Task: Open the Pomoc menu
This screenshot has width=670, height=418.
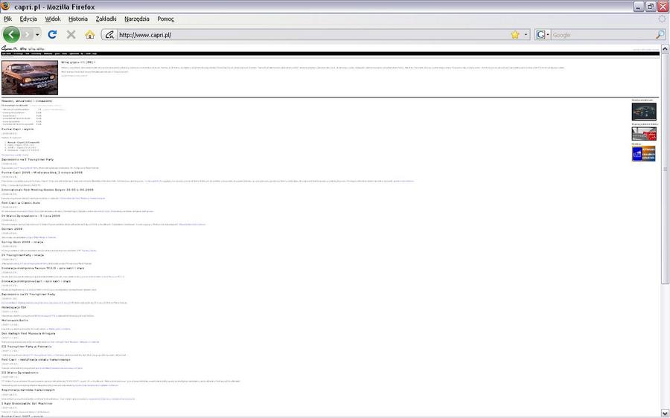Action: [165, 19]
